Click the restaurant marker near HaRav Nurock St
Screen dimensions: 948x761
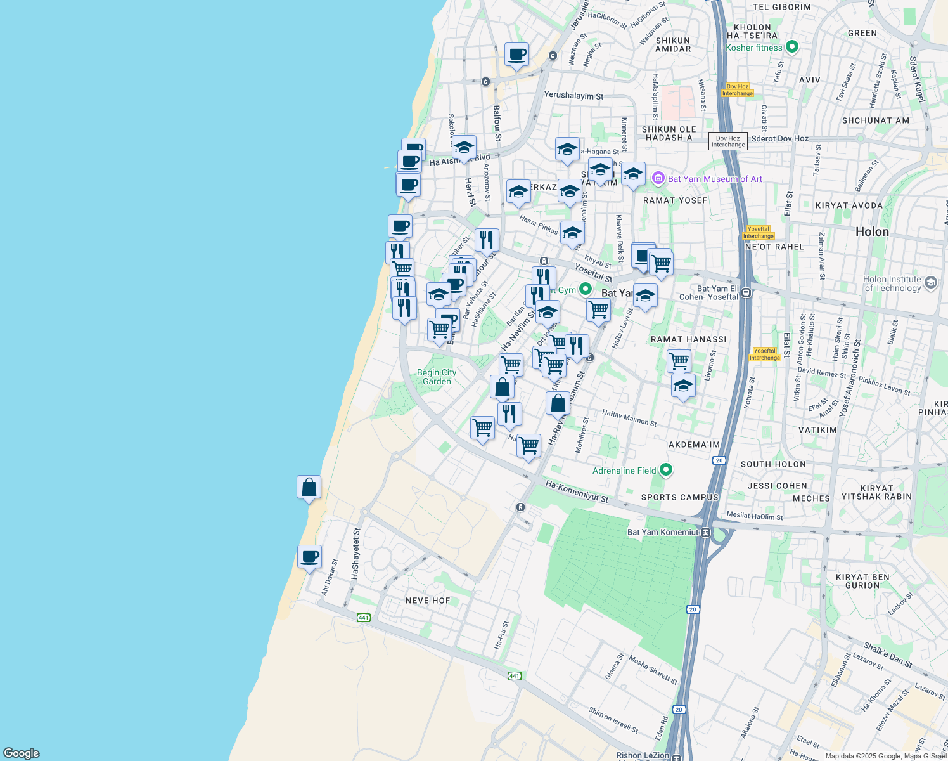[577, 346]
